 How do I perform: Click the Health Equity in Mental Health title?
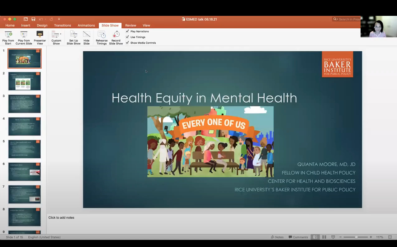[204, 98]
